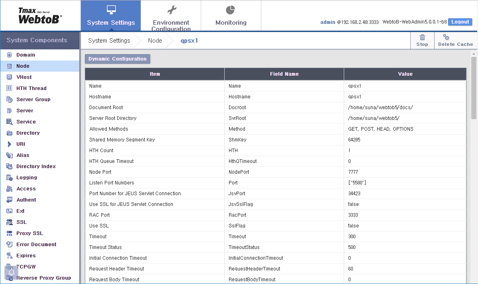This screenshot has height=284, width=478.
Task: Click the Proxy SSL sidebar icon
Action: click(10, 233)
